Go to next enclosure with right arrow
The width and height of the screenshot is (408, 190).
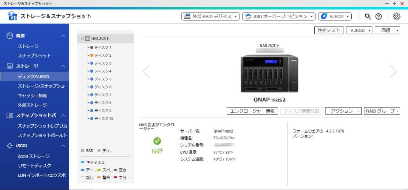393,71
